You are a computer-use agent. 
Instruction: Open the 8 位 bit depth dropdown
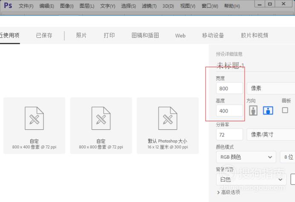pos(287,157)
